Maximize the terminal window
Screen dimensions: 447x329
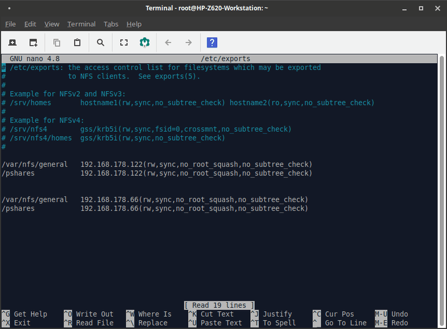pos(421,8)
